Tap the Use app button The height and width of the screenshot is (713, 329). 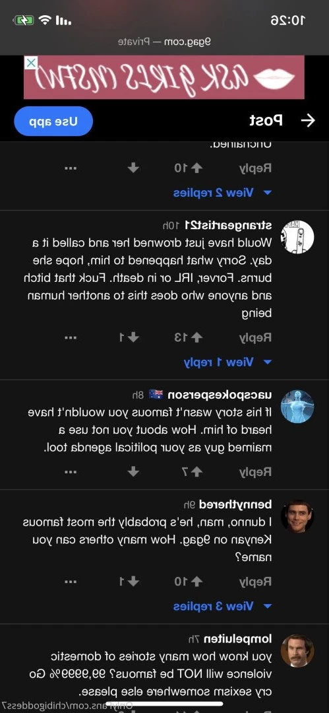53,121
